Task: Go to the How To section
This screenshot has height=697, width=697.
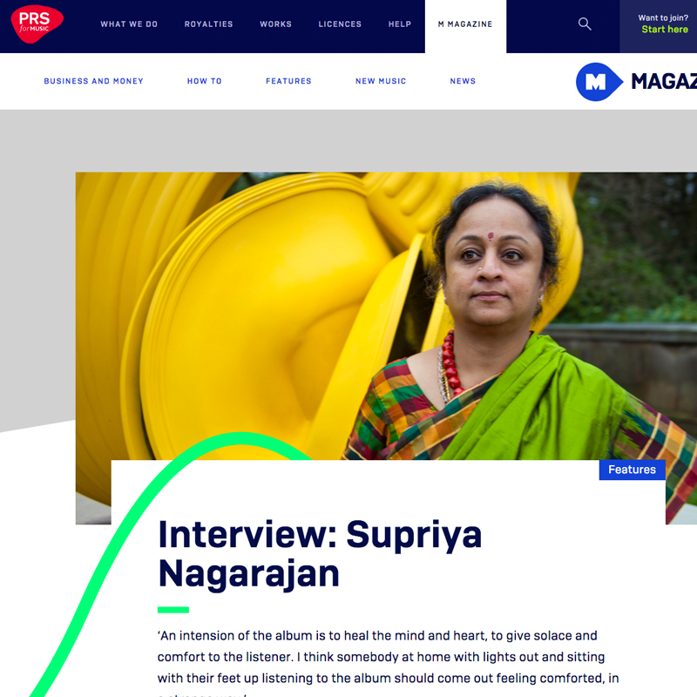Action: pyautogui.click(x=205, y=81)
